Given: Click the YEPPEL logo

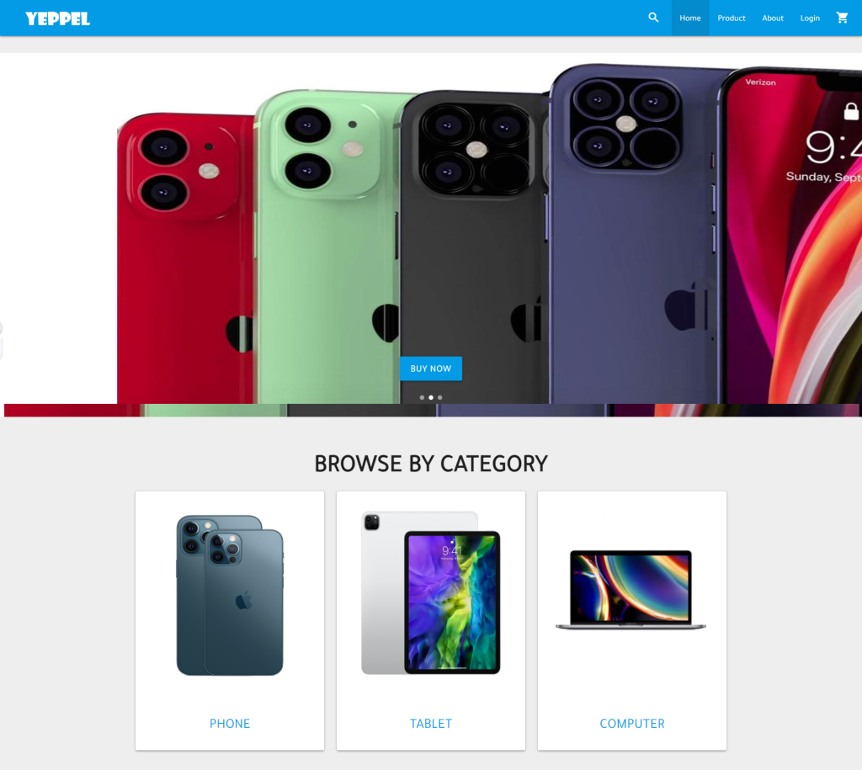Looking at the screenshot, I should click(x=58, y=19).
